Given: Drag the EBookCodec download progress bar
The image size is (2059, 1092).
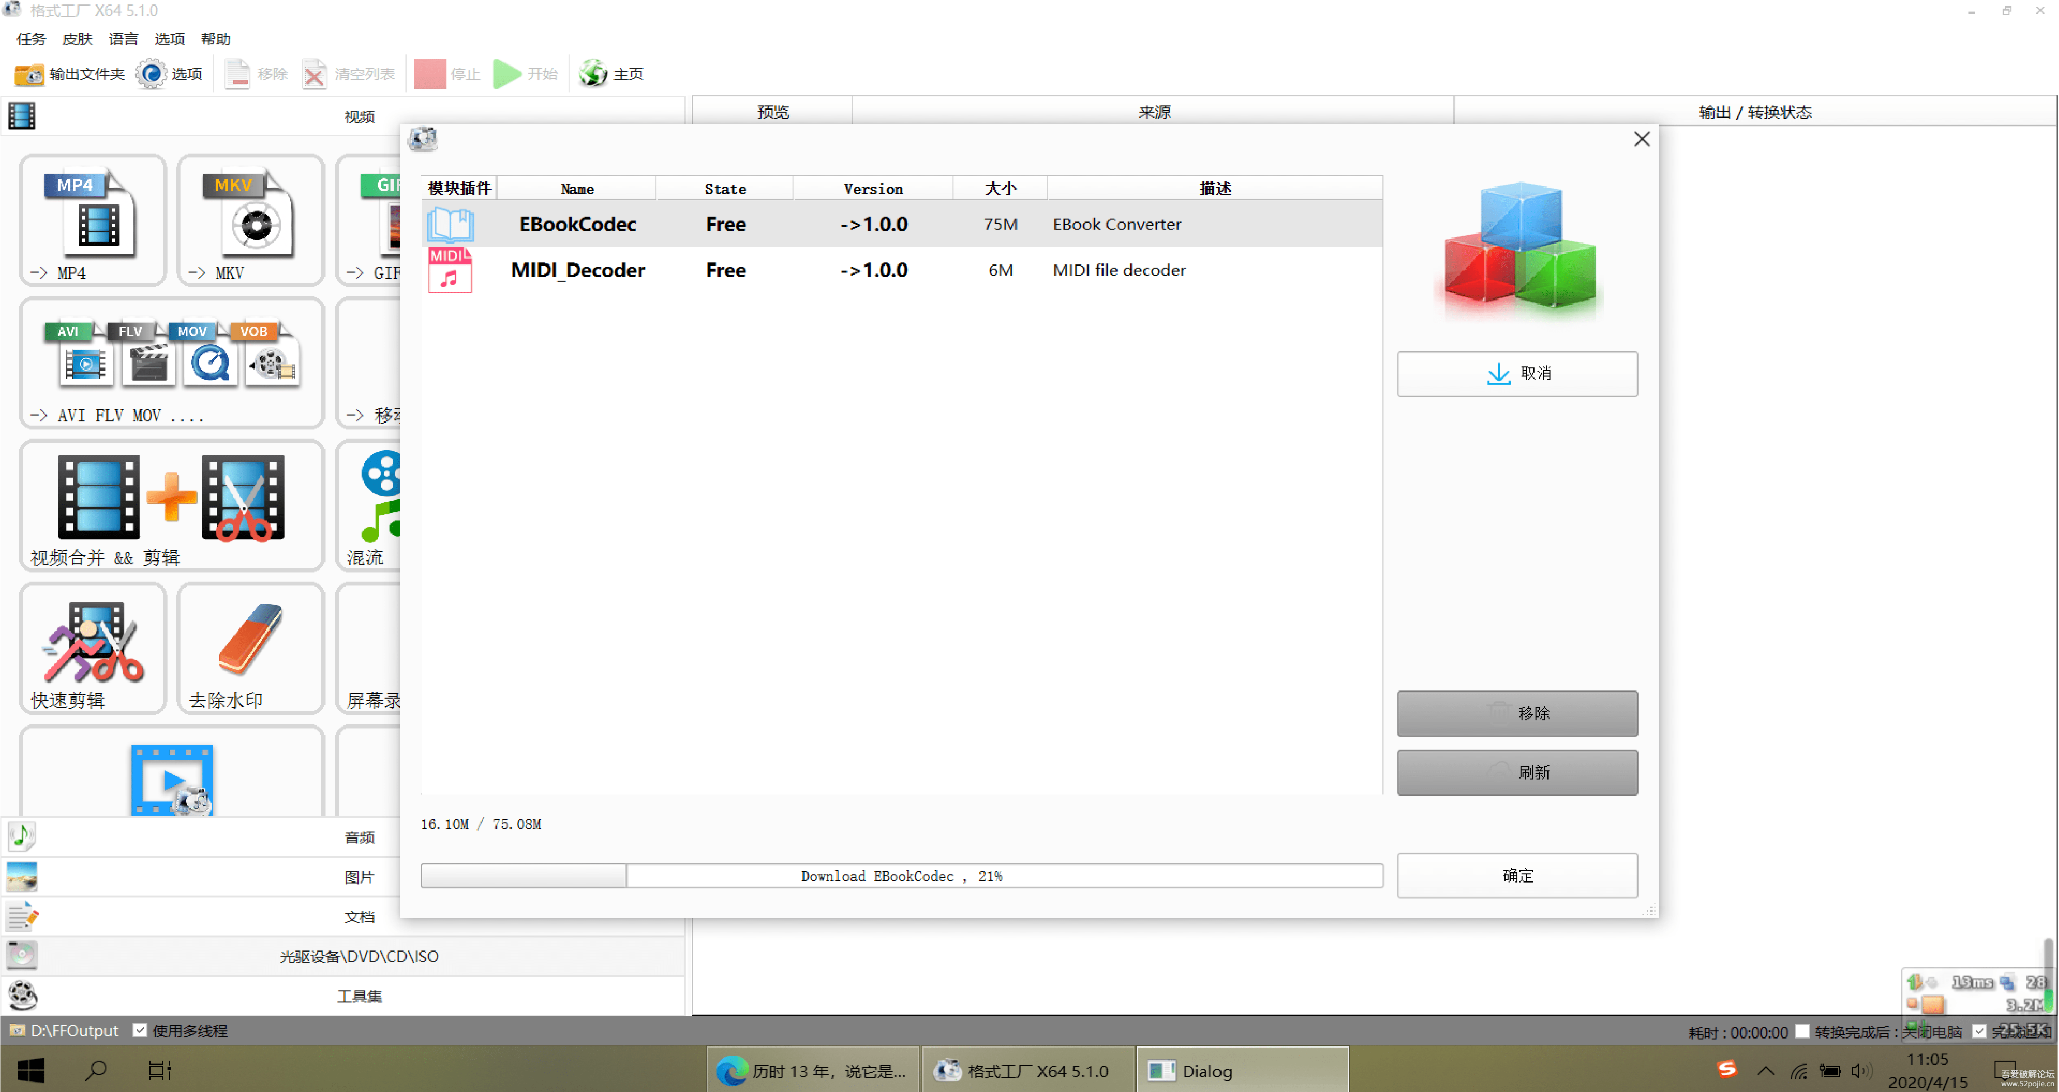Looking at the screenshot, I should point(901,875).
